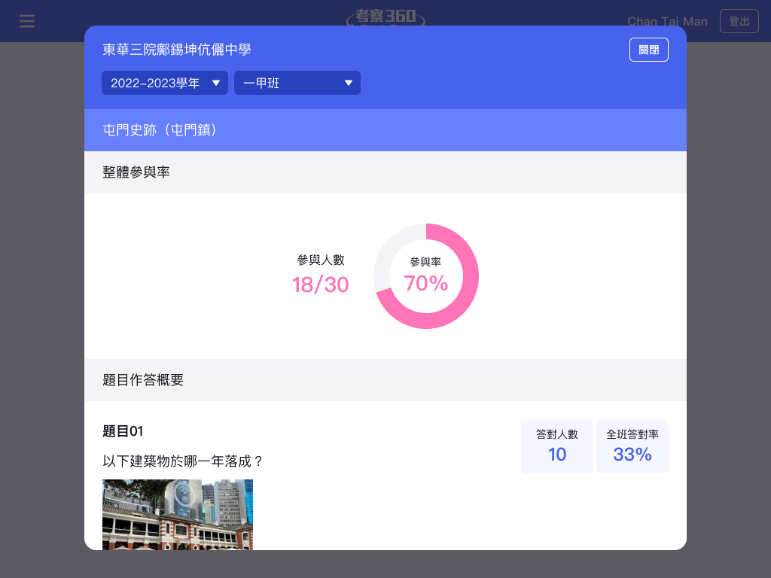Open the building photo in 題目01
Viewport: 771px width, 578px height.
(x=178, y=514)
